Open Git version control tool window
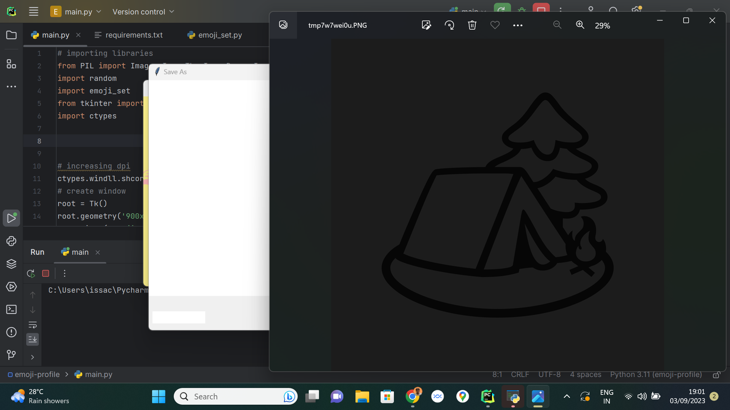The width and height of the screenshot is (730, 410). 11,355
